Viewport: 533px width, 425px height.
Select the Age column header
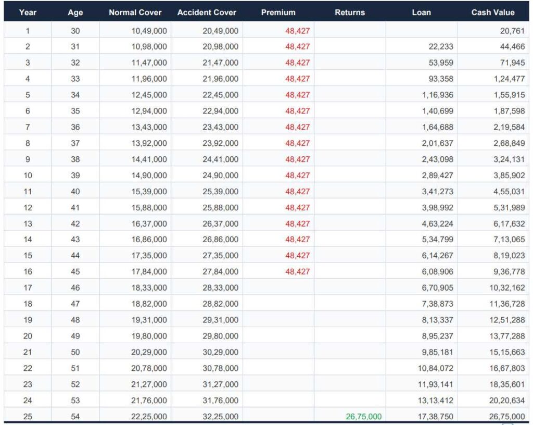click(x=75, y=12)
